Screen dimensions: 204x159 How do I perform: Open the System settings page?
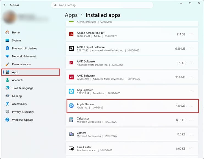[x=31, y=40]
